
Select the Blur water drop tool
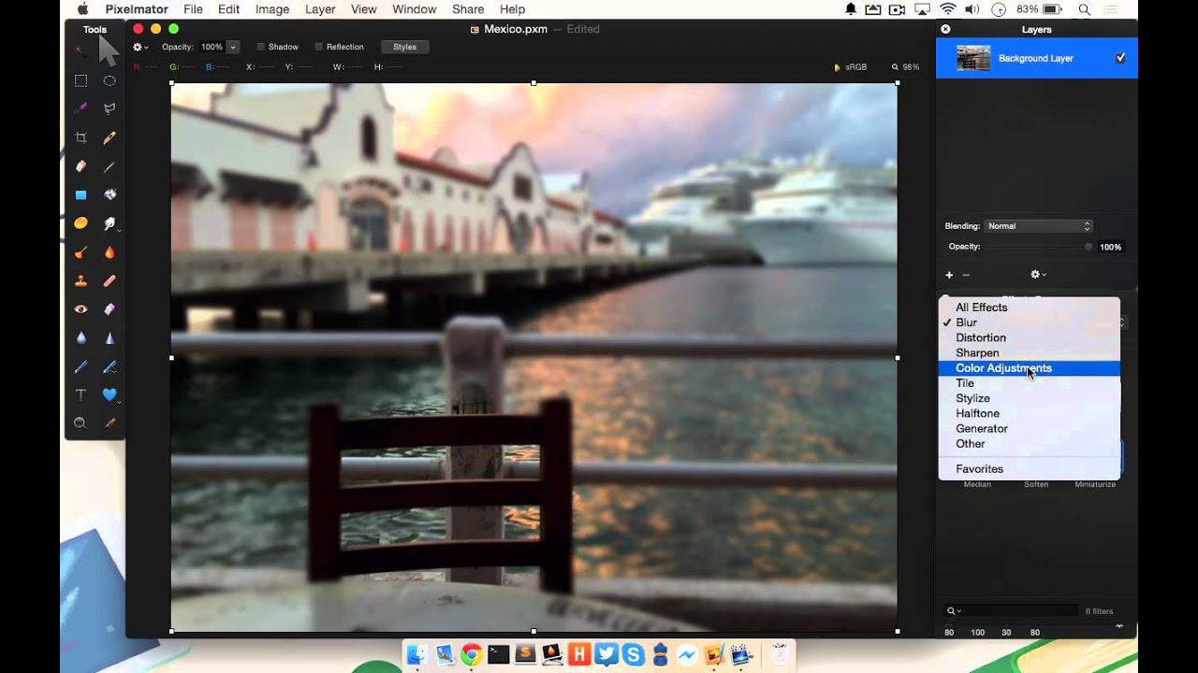point(81,337)
